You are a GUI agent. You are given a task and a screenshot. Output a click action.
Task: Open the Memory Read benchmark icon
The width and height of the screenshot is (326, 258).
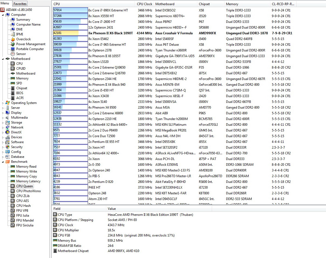[x=13, y=167]
